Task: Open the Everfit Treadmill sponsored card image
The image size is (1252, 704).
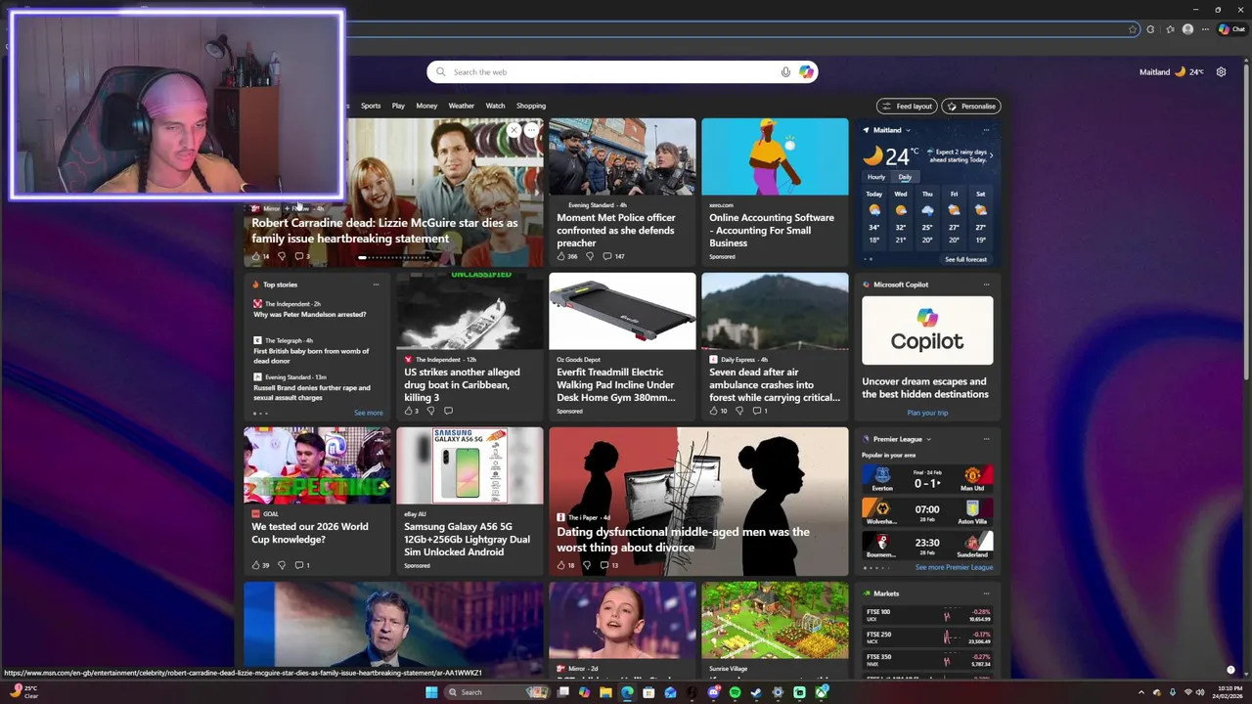Action: pyautogui.click(x=622, y=311)
